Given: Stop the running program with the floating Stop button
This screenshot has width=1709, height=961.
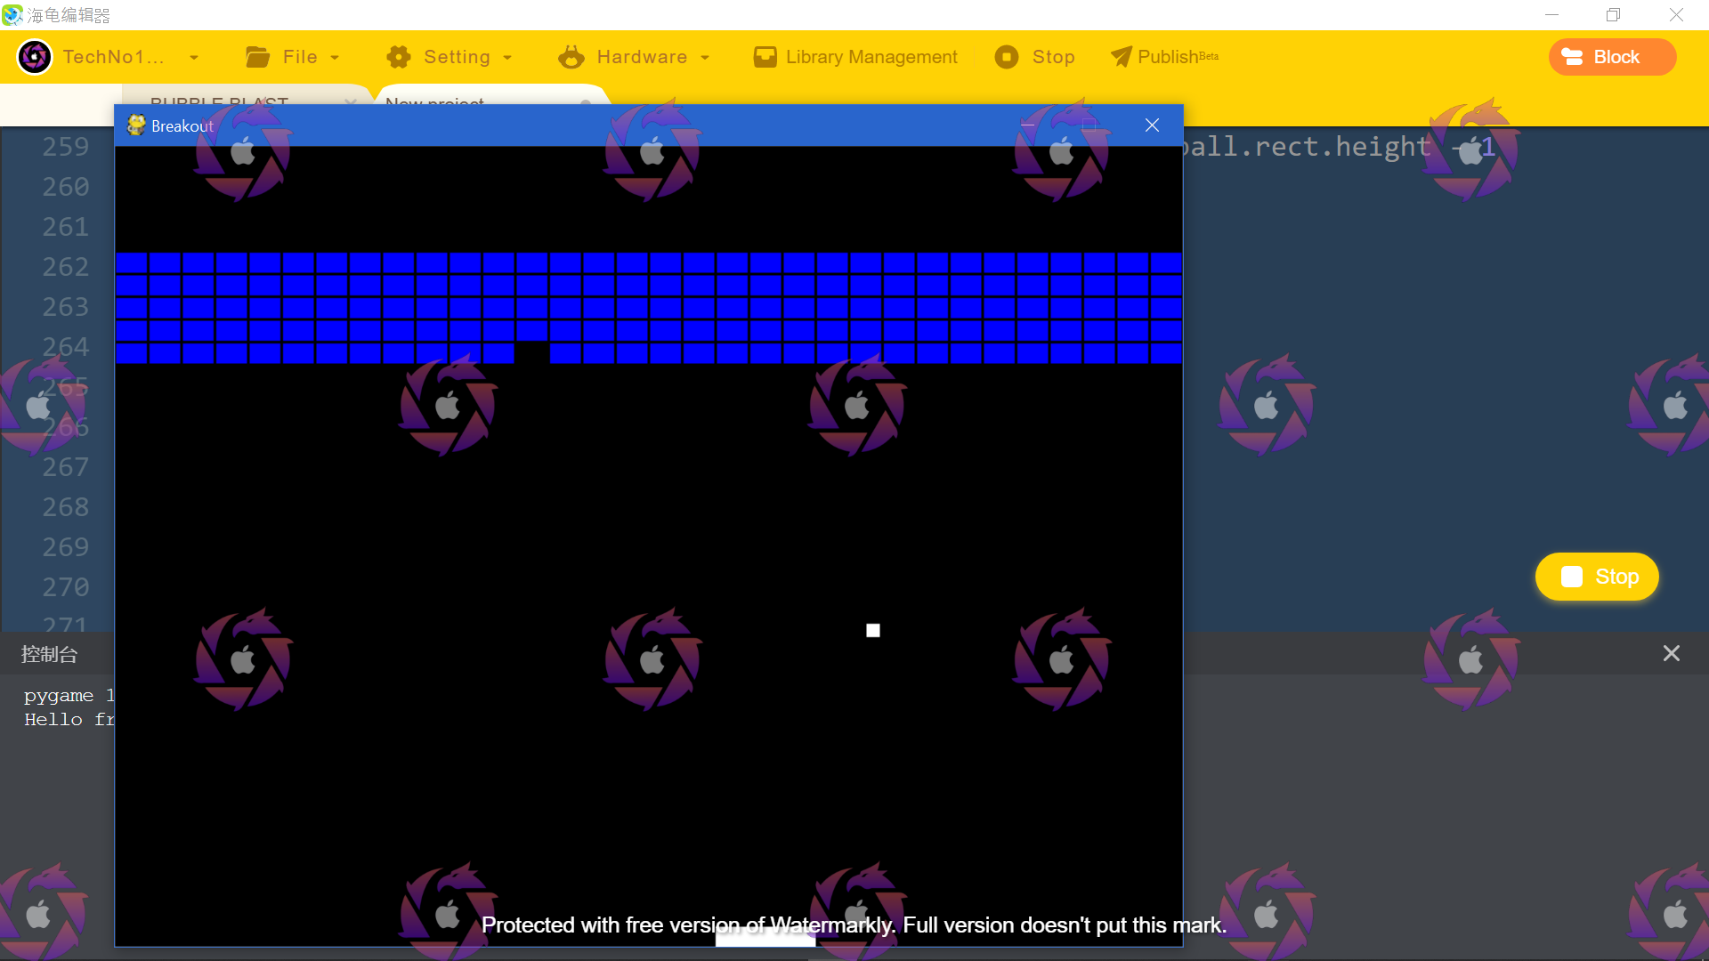Looking at the screenshot, I should coord(1597,577).
